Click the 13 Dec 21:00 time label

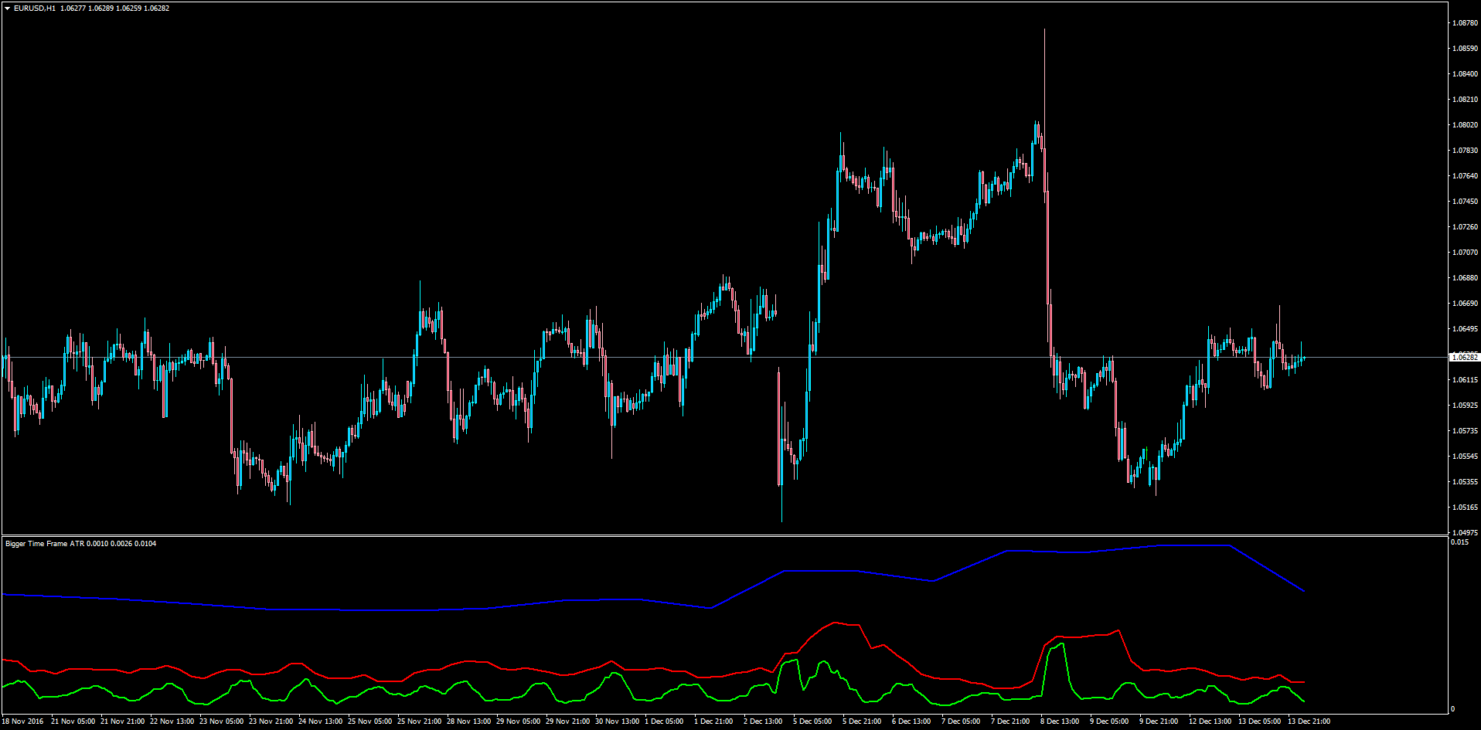1309,722
